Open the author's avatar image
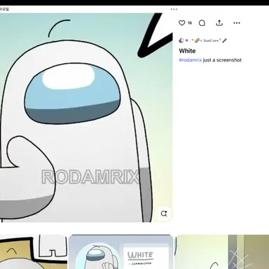 point(181,41)
